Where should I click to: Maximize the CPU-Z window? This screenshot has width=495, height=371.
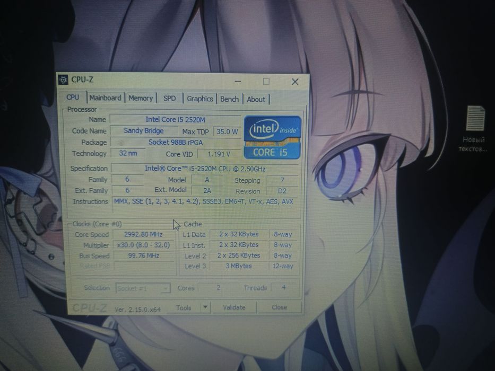pyautogui.click(x=266, y=82)
